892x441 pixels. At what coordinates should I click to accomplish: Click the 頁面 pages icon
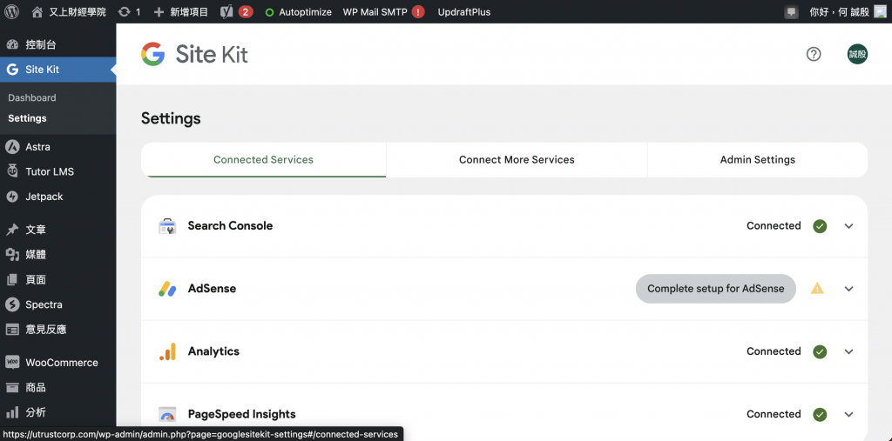12,279
